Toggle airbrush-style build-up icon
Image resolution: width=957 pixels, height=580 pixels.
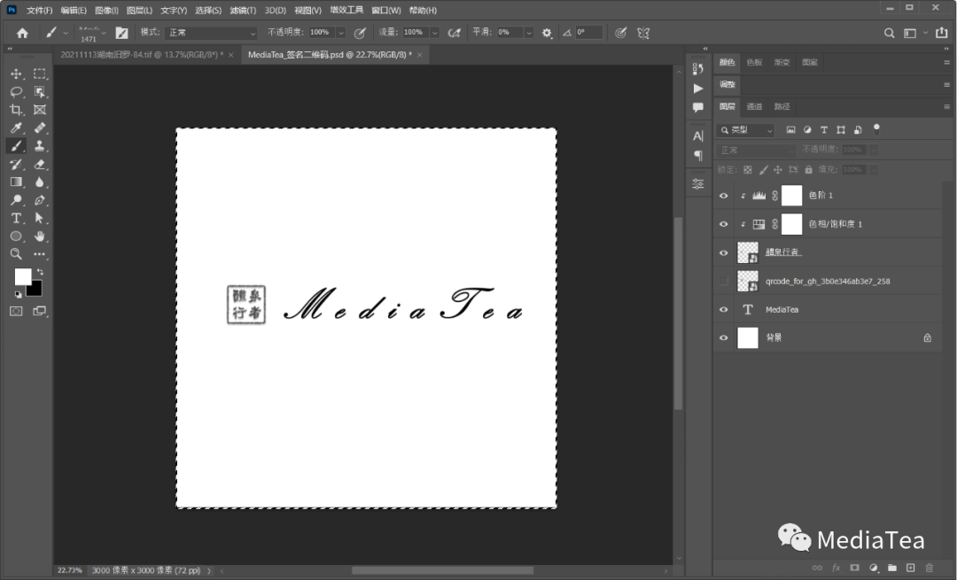click(454, 33)
